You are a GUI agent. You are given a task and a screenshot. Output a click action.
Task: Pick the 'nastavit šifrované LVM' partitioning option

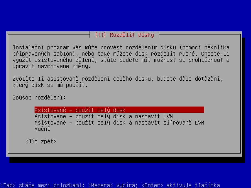click(119, 123)
